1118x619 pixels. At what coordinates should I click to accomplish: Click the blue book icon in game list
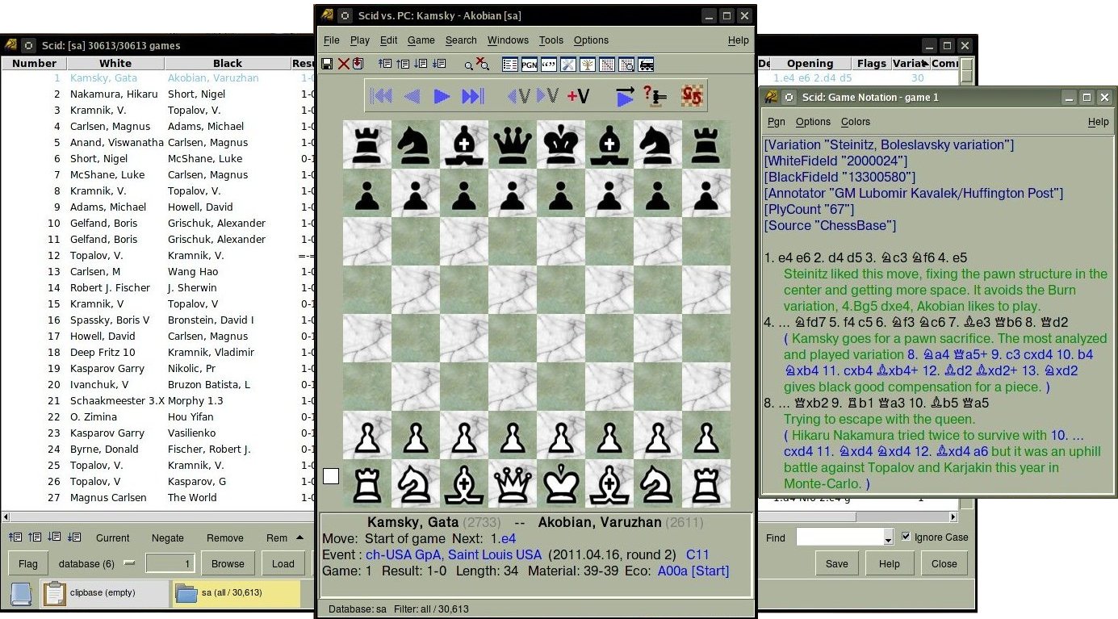pyautogui.click(x=22, y=594)
